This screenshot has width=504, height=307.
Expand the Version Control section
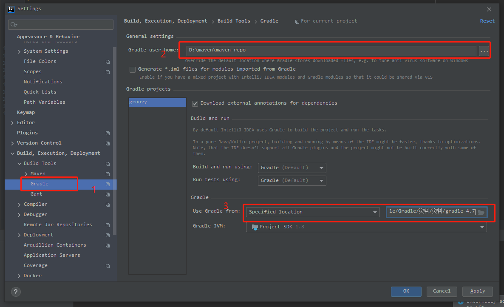click(12, 143)
